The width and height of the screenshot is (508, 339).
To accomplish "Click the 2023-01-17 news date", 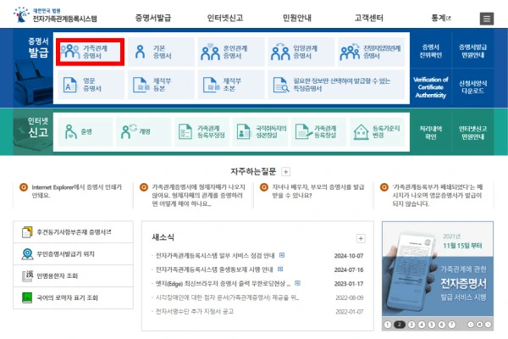I will pos(349,284).
